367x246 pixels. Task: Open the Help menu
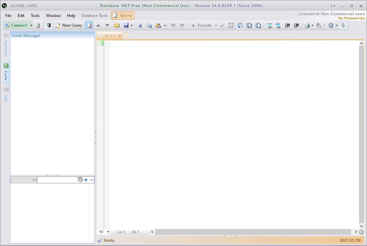(x=71, y=15)
